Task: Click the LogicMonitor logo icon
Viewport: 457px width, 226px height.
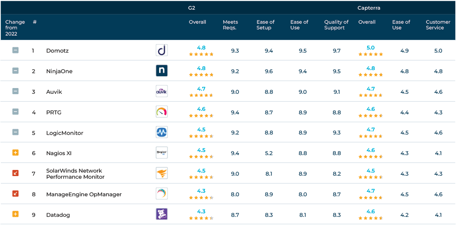Action: click(161, 133)
